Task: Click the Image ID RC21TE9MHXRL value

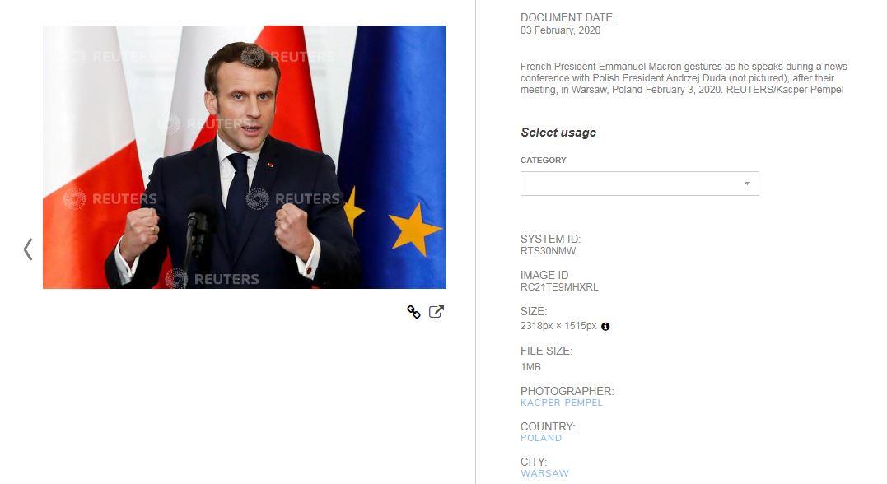Action: (x=559, y=287)
